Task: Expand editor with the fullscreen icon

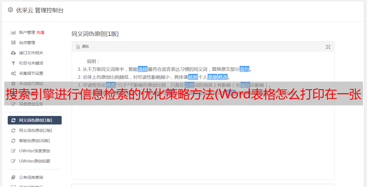Action: 328,47
